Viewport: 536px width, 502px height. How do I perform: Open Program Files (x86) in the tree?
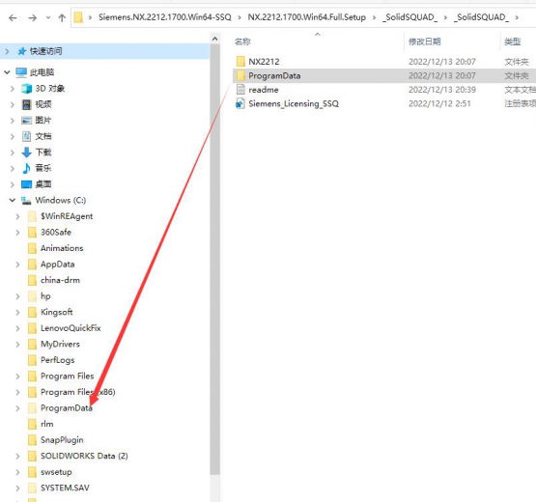[77, 392]
